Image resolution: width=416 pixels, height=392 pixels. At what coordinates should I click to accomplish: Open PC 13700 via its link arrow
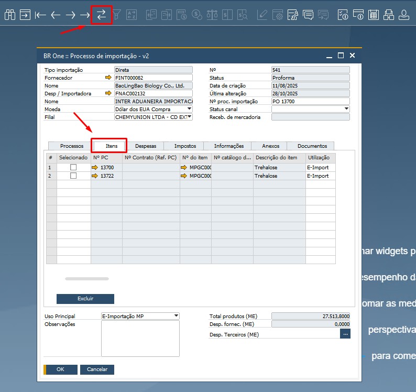[95, 168]
